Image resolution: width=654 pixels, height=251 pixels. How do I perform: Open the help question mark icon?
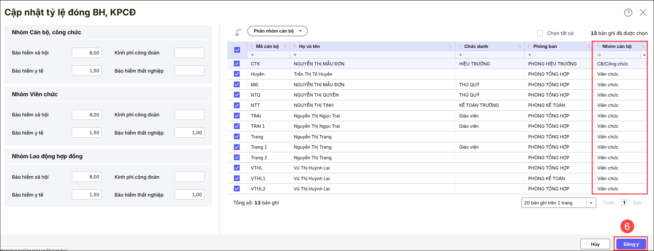click(628, 13)
